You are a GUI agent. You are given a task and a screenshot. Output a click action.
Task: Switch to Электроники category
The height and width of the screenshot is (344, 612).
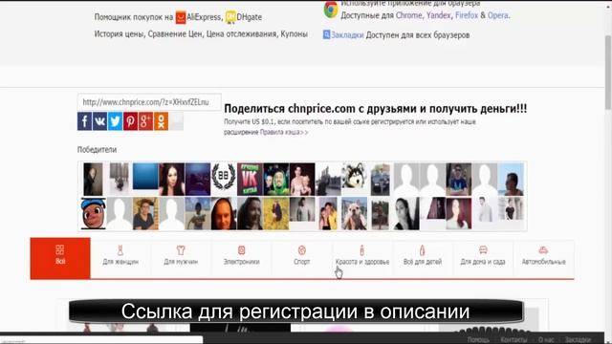coord(241,258)
